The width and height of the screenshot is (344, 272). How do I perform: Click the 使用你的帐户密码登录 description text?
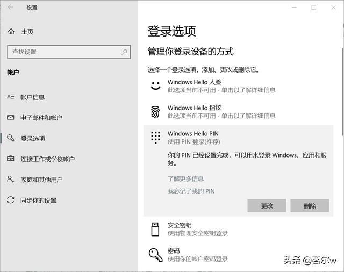[x=198, y=259]
